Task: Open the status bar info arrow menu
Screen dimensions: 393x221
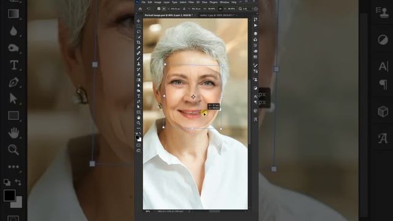Action: 190,211
